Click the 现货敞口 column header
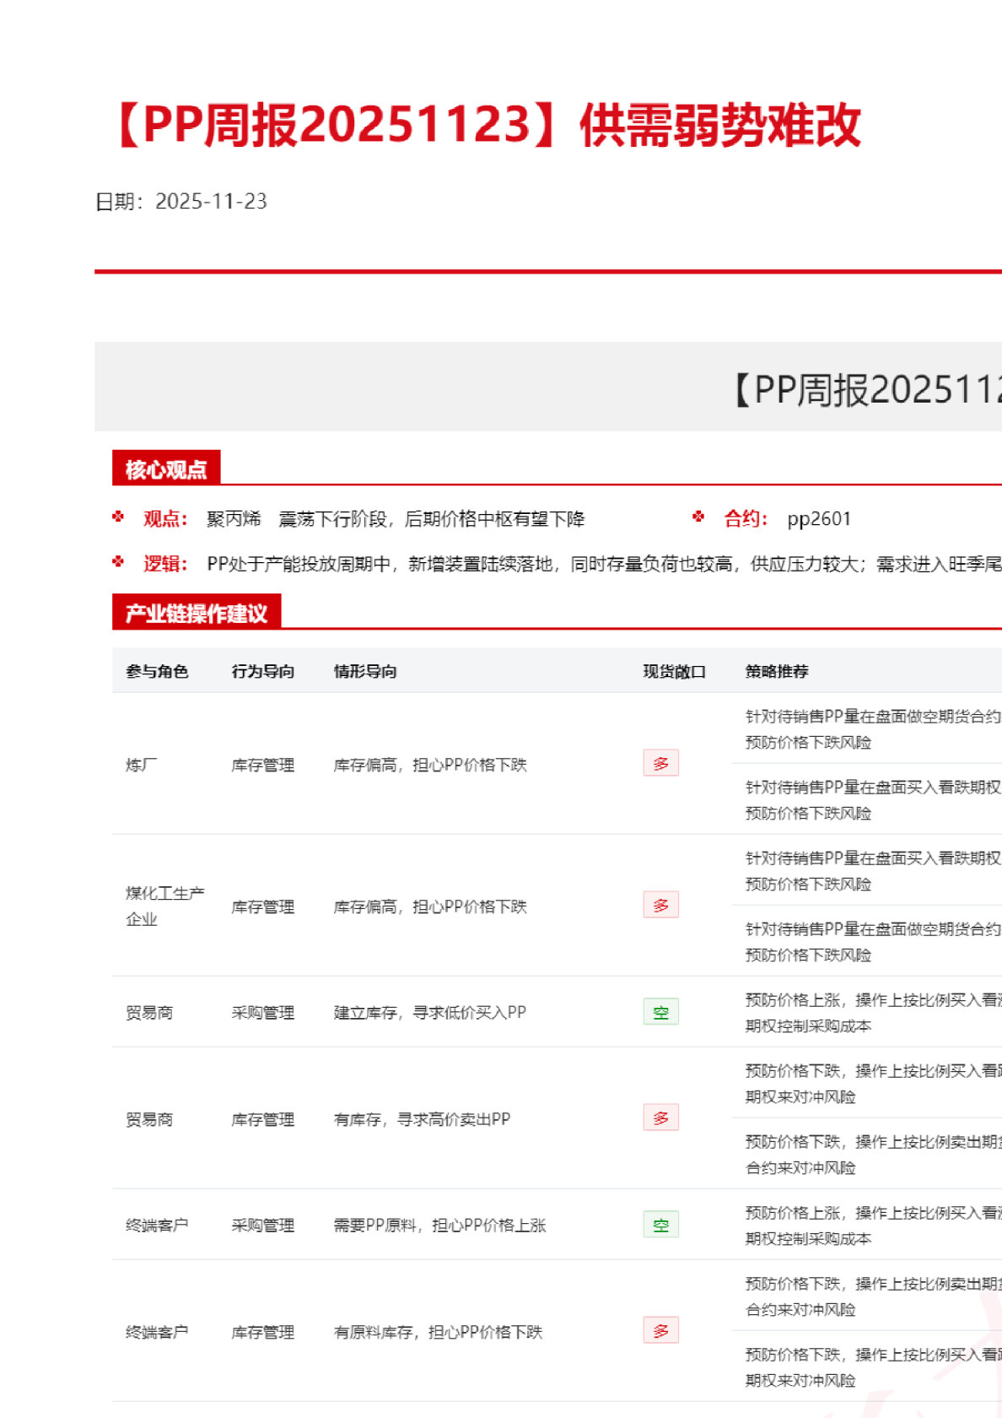 point(675,671)
